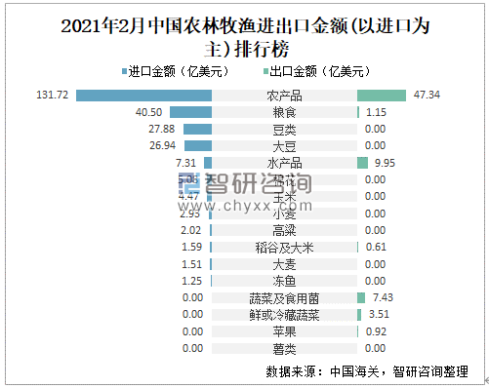Image resolution: width=489 pixels, height=388 pixels.
Task: Open the www.chyxx.com watermark link
Action: [245, 206]
